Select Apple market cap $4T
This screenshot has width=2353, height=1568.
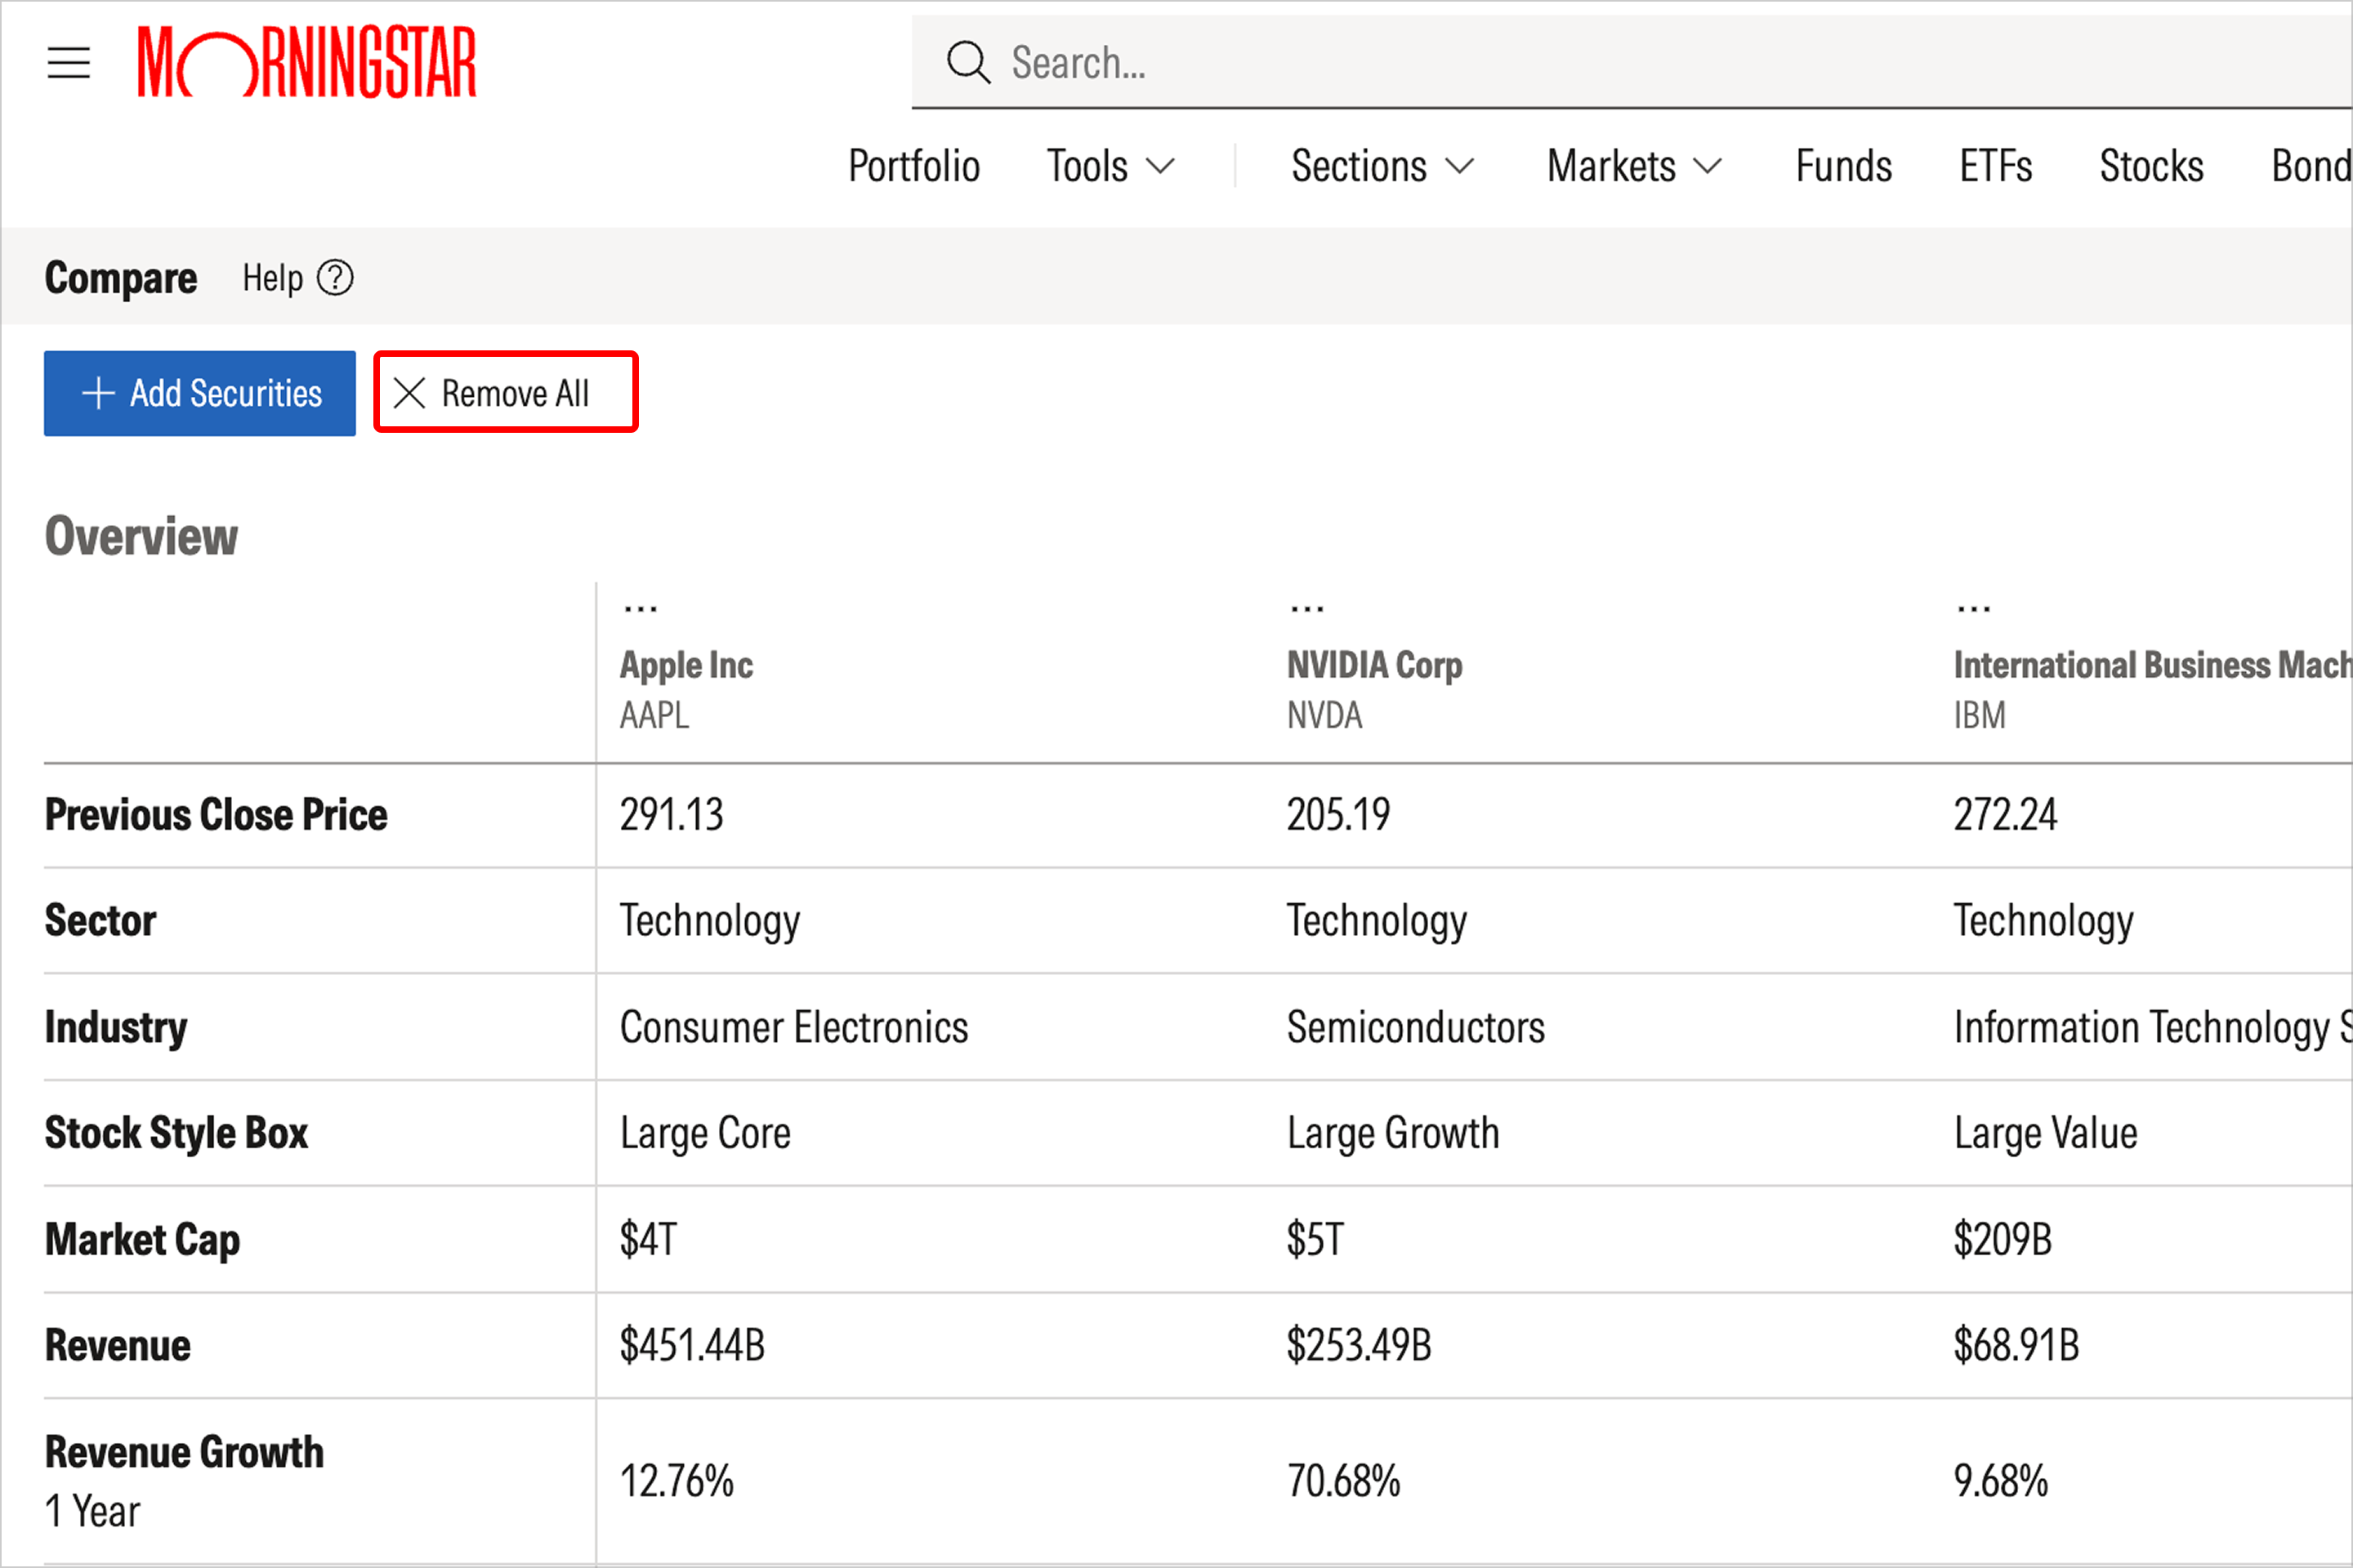tap(648, 1240)
